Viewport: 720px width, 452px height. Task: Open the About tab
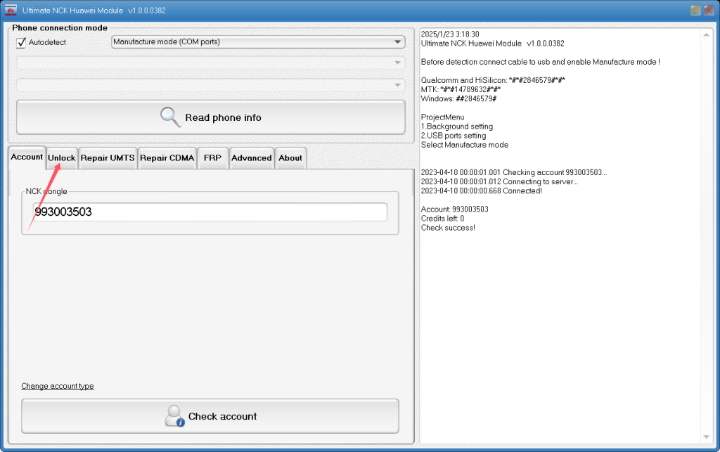[x=290, y=158]
